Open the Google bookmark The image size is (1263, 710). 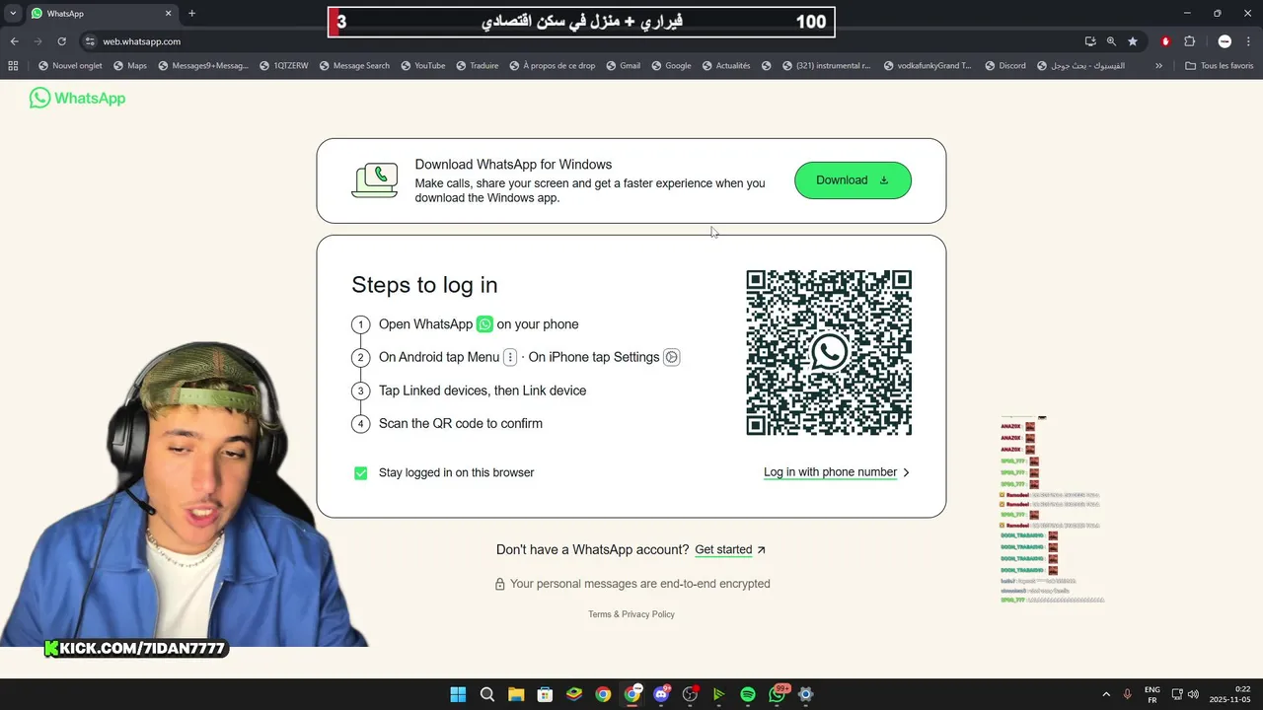(671, 66)
